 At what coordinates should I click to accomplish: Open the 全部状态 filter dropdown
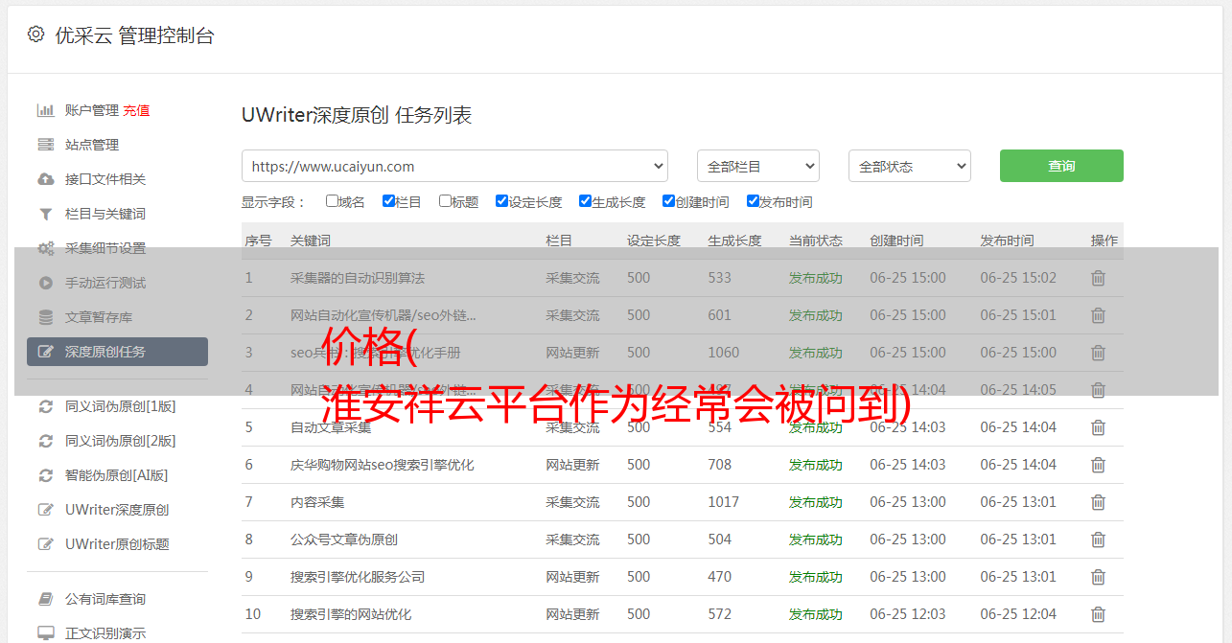click(x=909, y=166)
